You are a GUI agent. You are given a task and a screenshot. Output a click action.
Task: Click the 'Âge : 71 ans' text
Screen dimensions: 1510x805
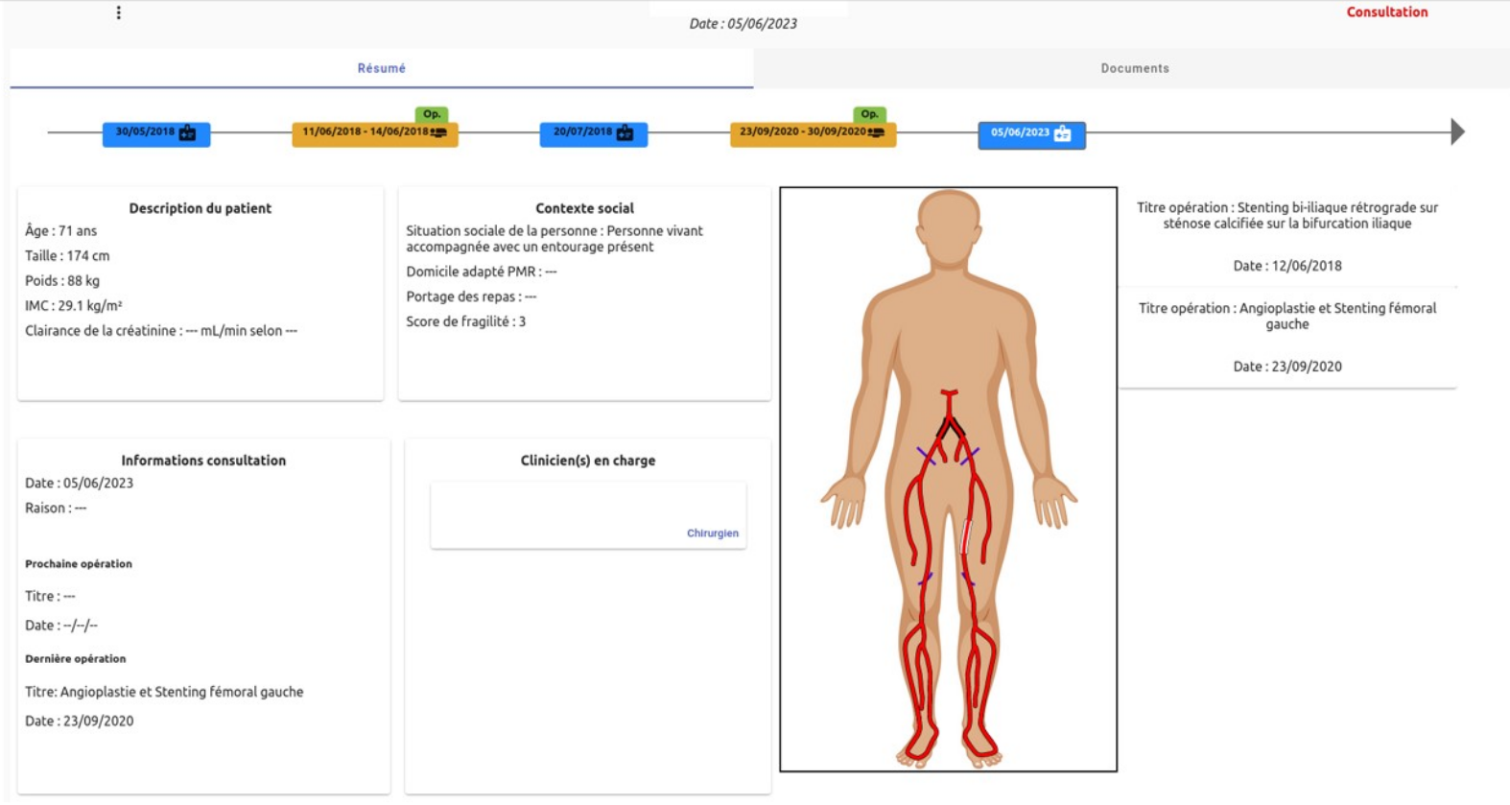click(61, 231)
